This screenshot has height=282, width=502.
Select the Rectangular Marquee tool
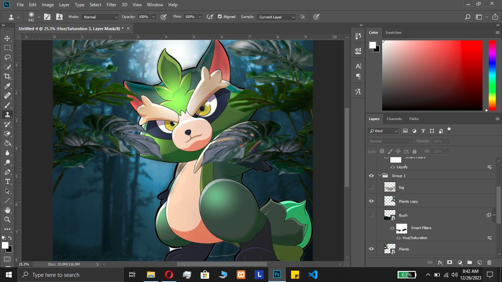click(x=7, y=48)
